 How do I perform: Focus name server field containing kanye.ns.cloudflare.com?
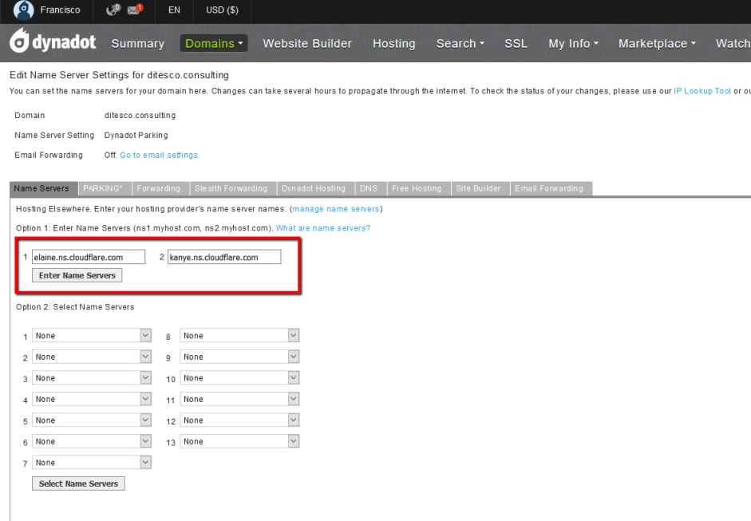pyautogui.click(x=224, y=257)
